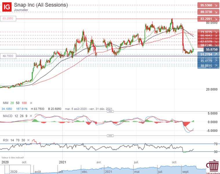Click the Journalier timeframe label
Image resolution: width=220 pixels, height=174 pixels.
click(21, 10)
